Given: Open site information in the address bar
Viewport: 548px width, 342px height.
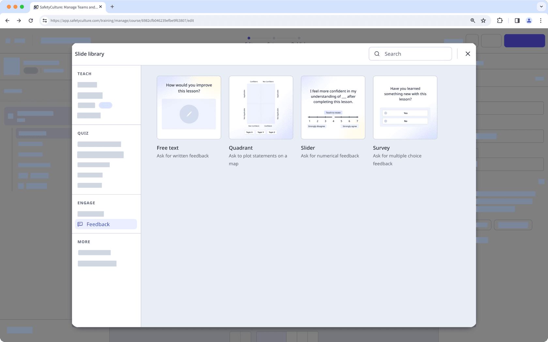Looking at the screenshot, I should pos(44,20).
